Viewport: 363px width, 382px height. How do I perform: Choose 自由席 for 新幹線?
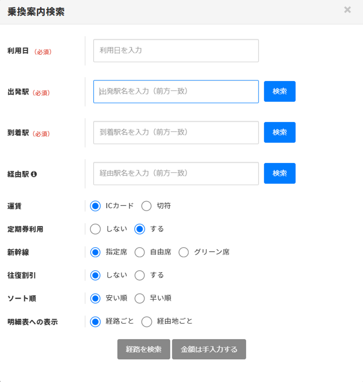tap(140, 252)
